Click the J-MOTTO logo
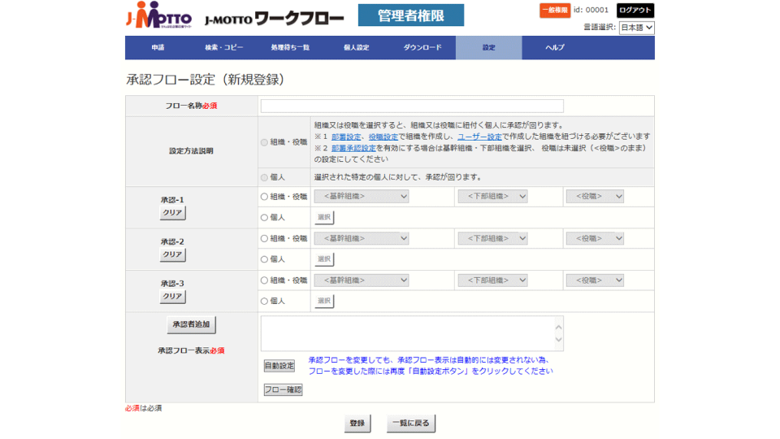Viewport: 780px width, 439px height. point(158,15)
